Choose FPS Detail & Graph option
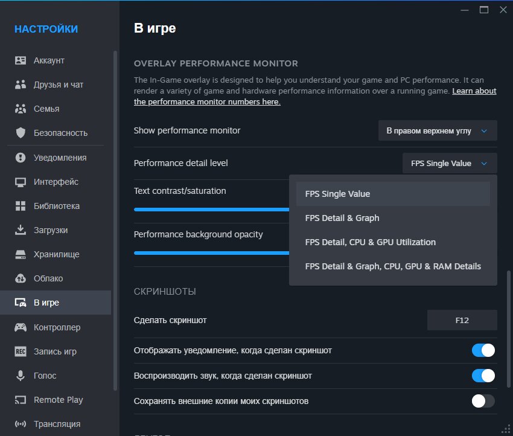 pos(342,218)
